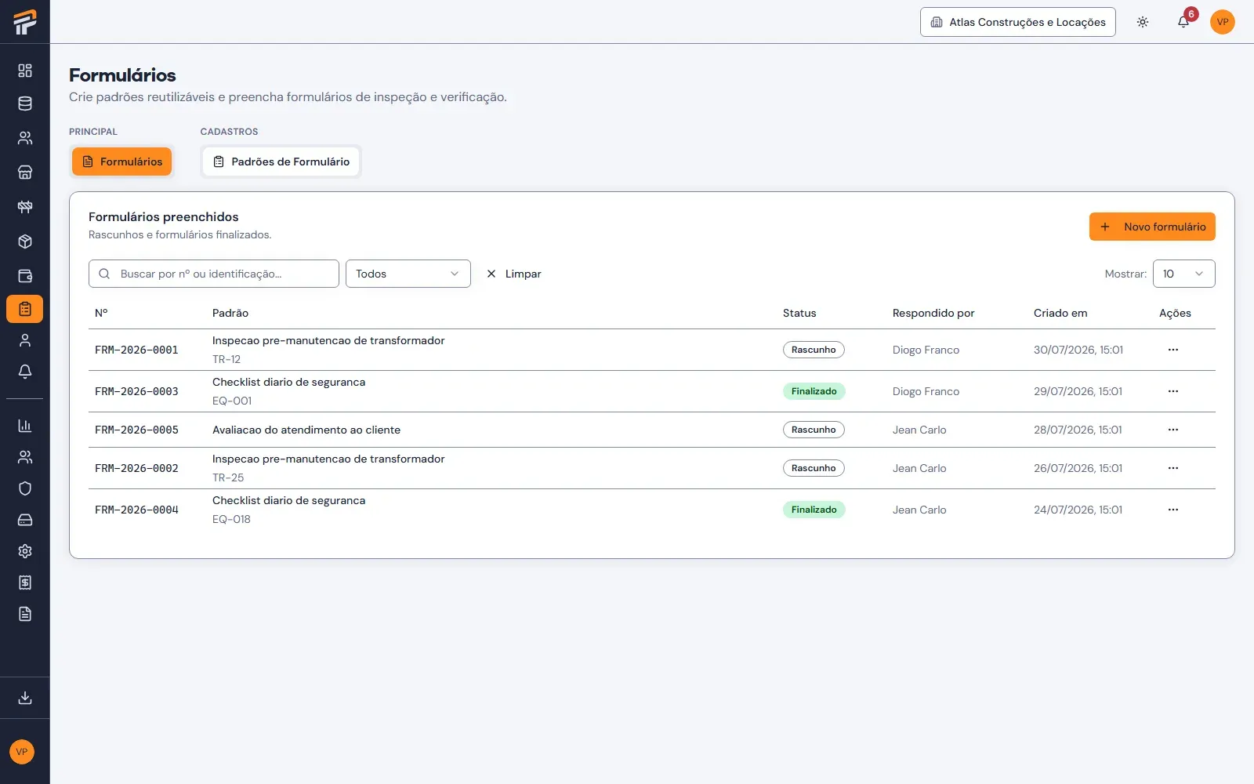Open notifications bell with badge 6

click(1183, 22)
